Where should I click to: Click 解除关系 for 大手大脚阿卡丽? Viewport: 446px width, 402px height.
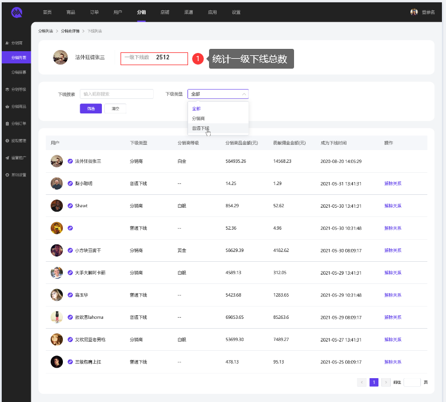point(392,272)
